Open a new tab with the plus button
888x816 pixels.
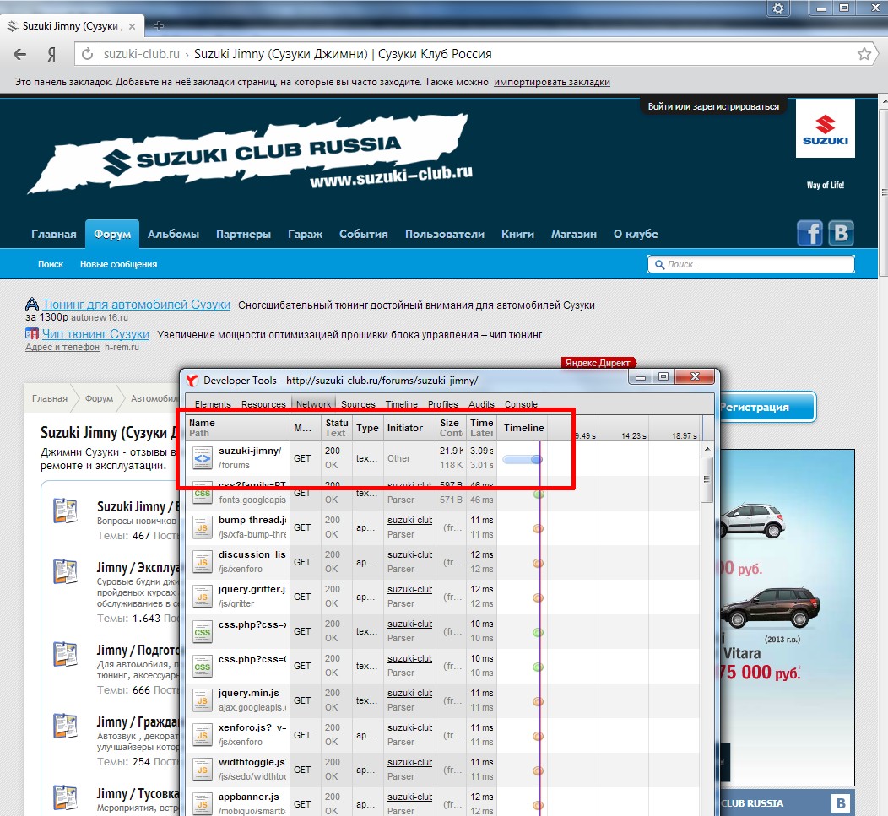click(159, 25)
